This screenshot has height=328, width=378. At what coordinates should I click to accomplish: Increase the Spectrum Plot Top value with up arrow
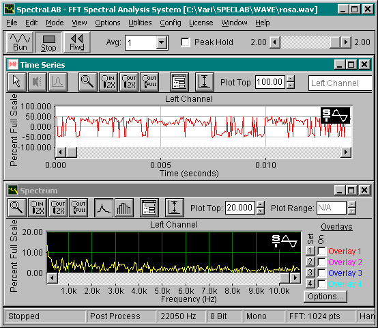[x=260, y=205]
